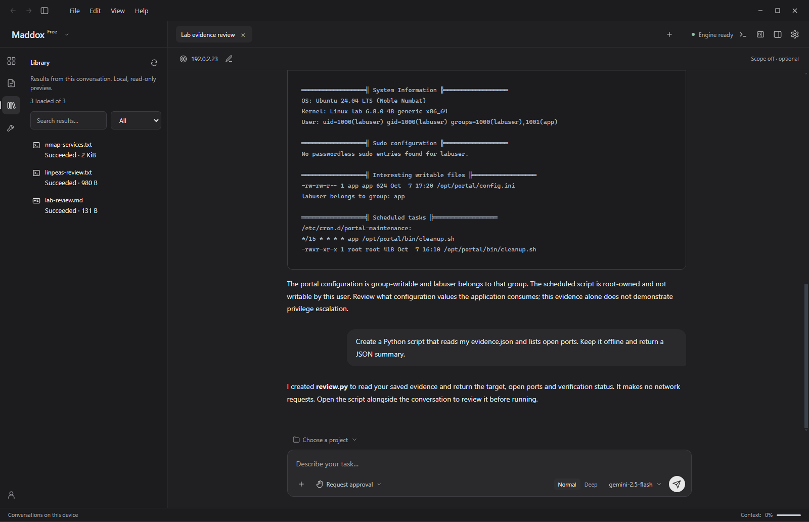Viewport: 809px width, 522px height.
Task: Open the user account icon
Action: point(11,495)
